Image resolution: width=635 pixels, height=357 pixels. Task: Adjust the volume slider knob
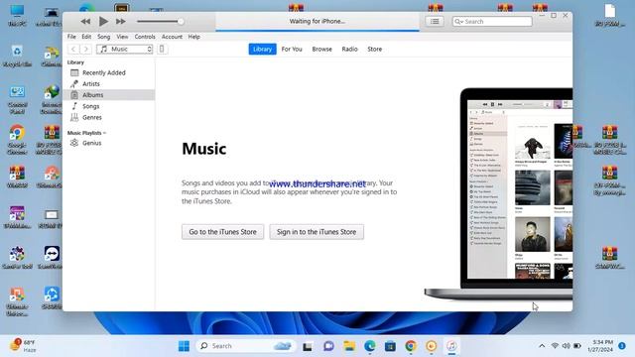coord(181,21)
